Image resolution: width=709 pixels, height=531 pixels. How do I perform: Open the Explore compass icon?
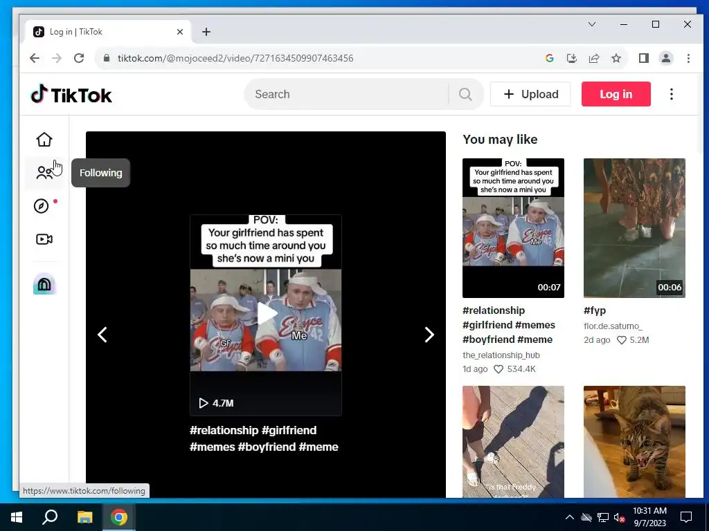click(41, 206)
